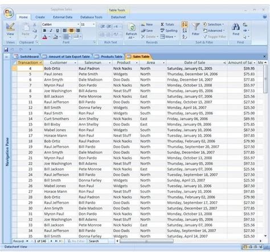Click the Undo arrow in Quick Access Toolbar
Screen dimensions: 270x252
(x=13, y=49)
